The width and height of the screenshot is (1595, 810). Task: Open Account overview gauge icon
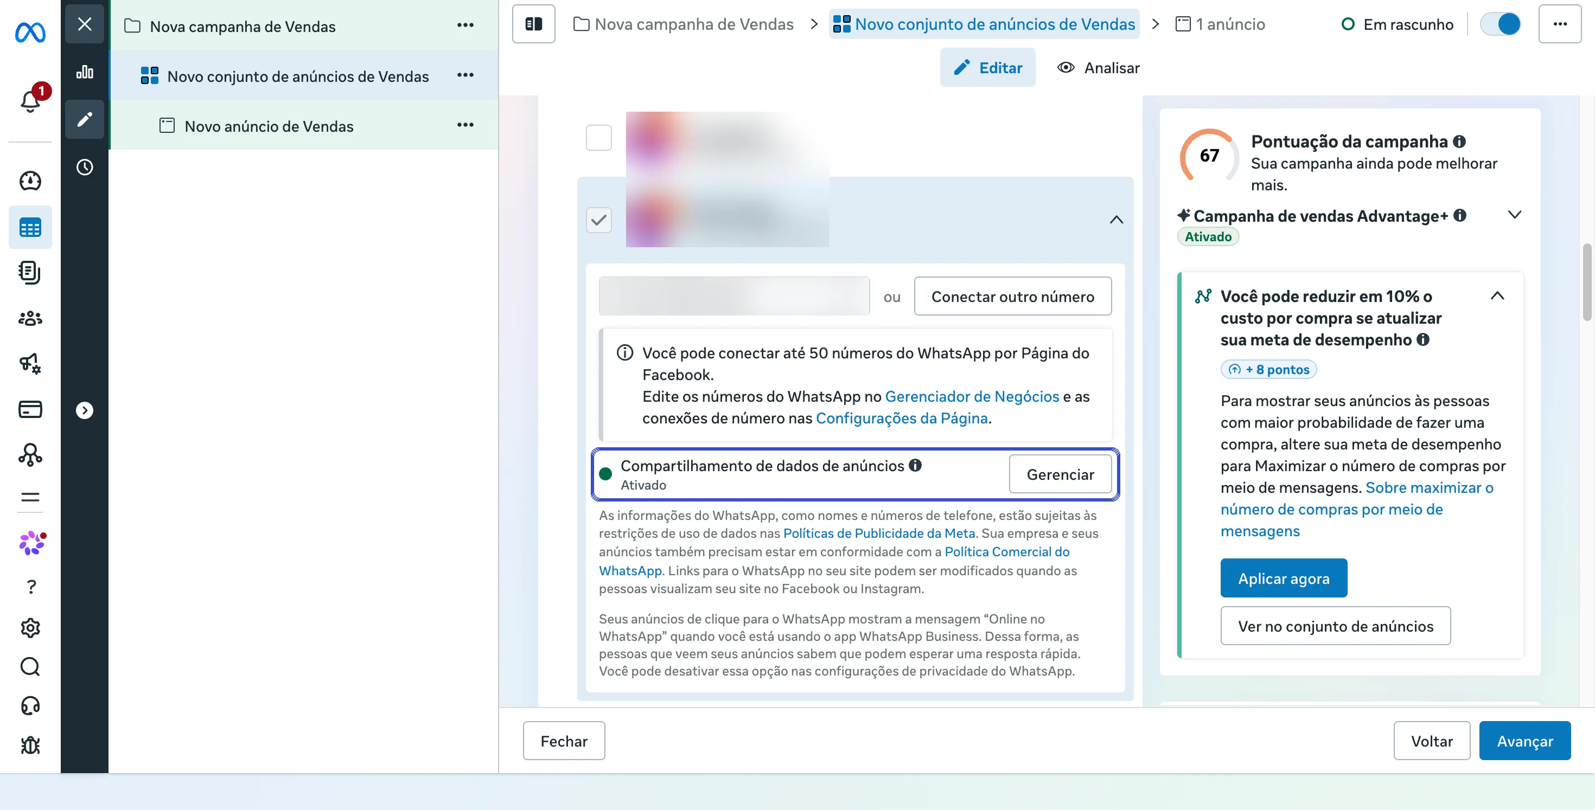(30, 181)
